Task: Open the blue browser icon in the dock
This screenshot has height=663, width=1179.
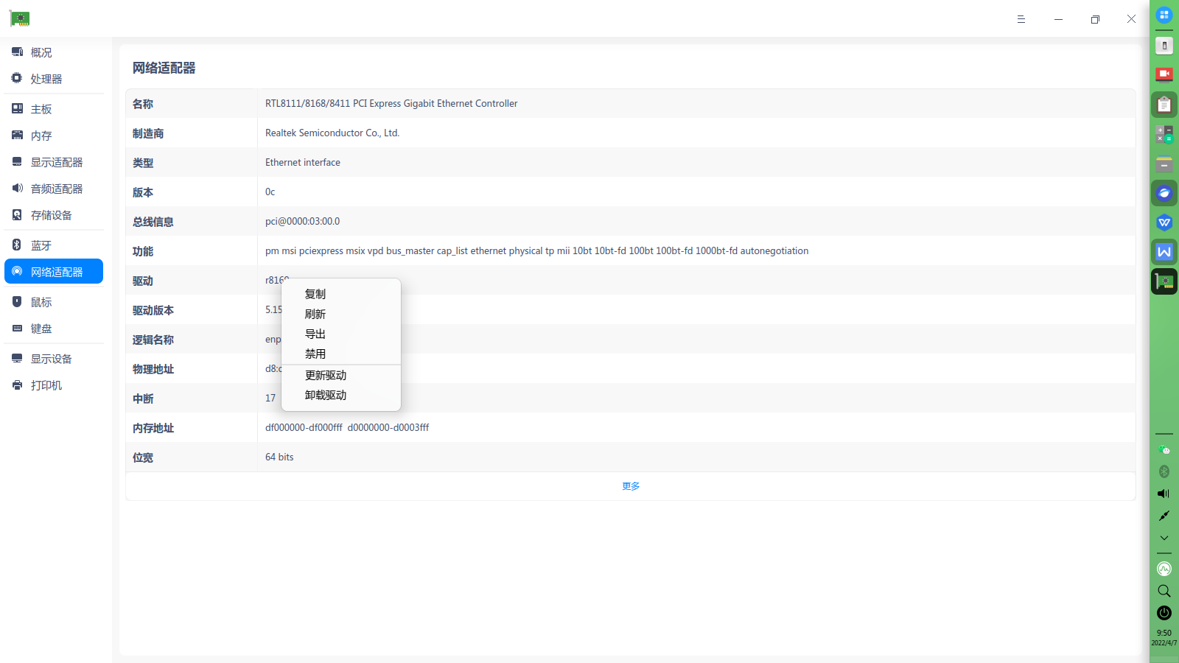Action: click(x=1164, y=193)
